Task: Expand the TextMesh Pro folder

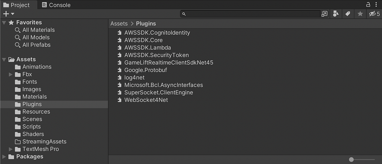Action: point(11,149)
